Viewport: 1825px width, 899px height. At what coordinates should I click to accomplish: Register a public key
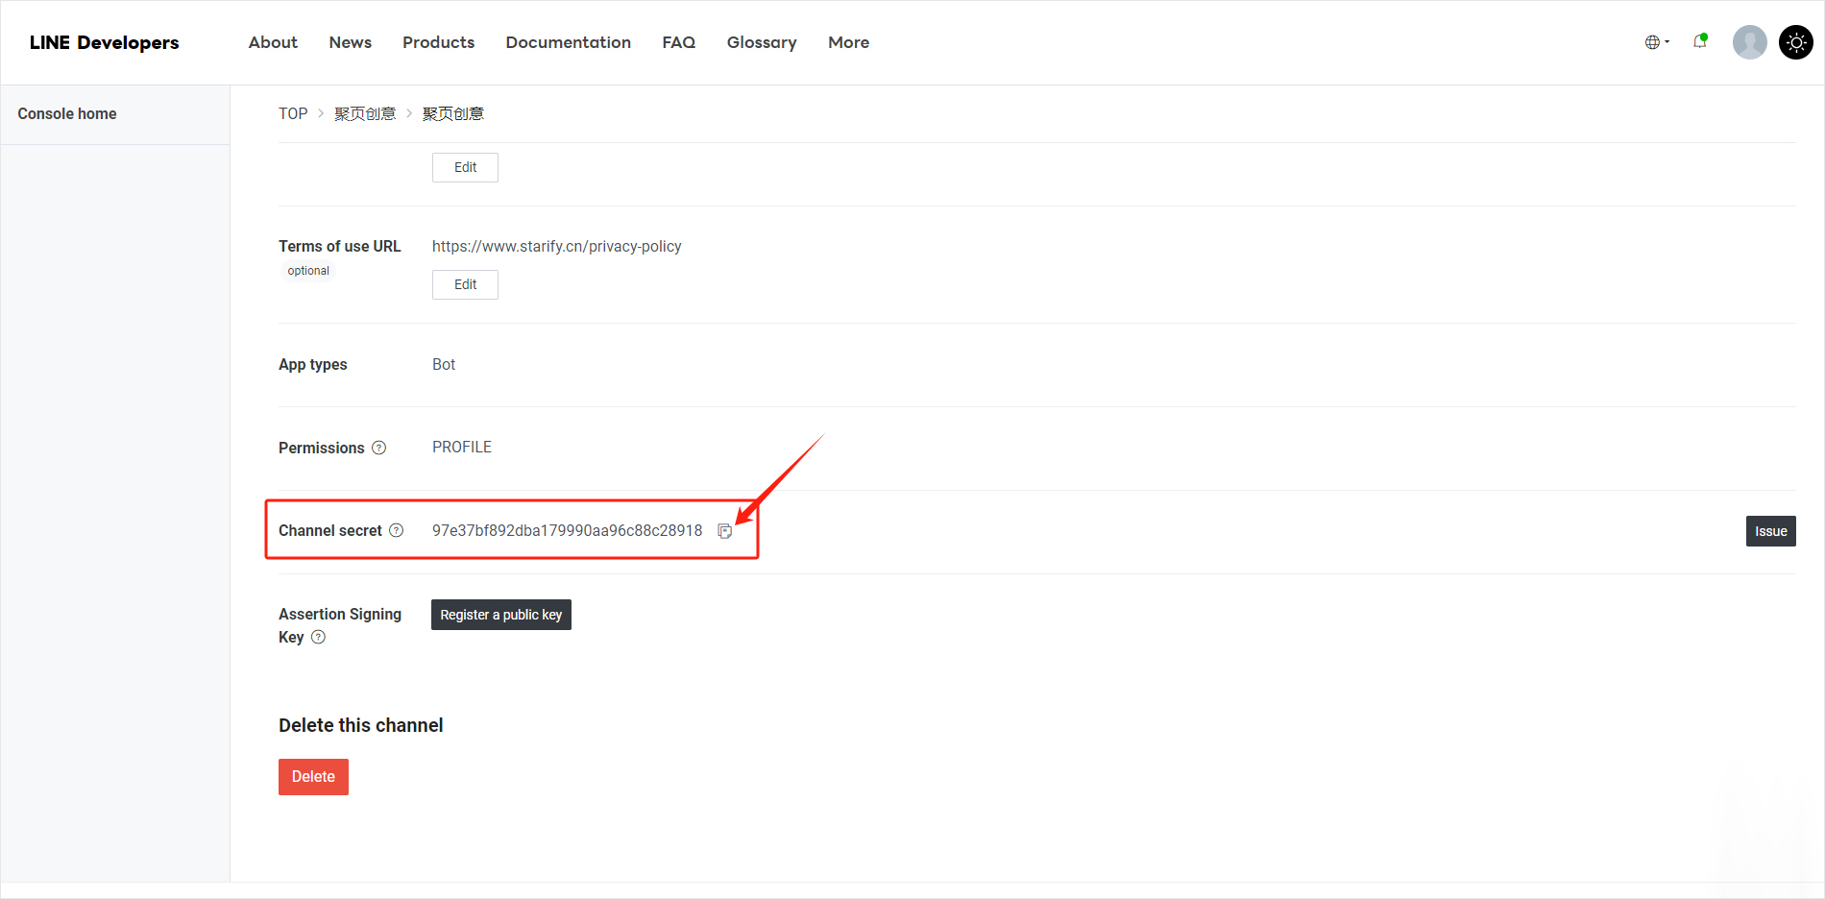[501, 615]
